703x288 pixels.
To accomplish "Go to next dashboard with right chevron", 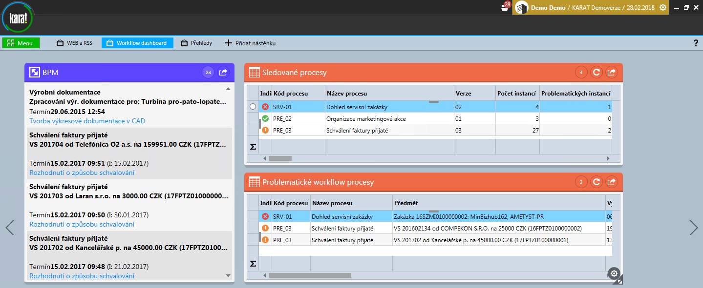I will [693, 228].
